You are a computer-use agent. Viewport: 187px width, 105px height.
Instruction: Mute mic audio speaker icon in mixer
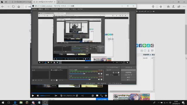point(99,79)
